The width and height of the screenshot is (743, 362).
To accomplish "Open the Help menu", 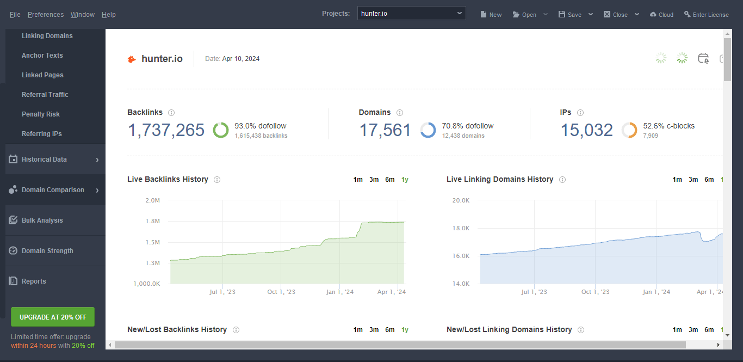I will coord(109,15).
